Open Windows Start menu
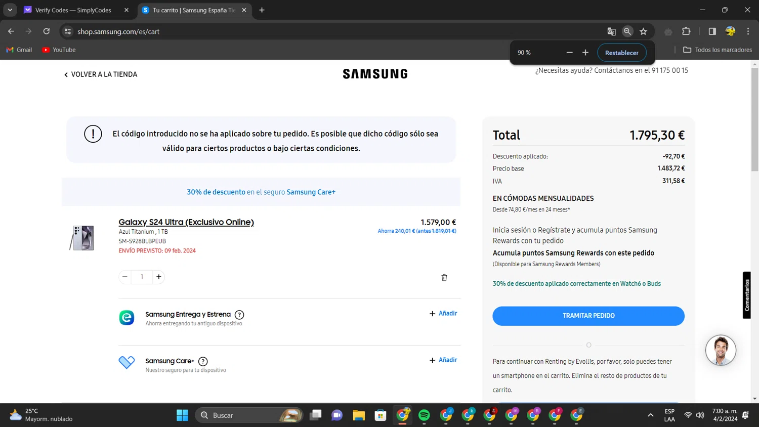Screen dimensions: 759x427 182,415
